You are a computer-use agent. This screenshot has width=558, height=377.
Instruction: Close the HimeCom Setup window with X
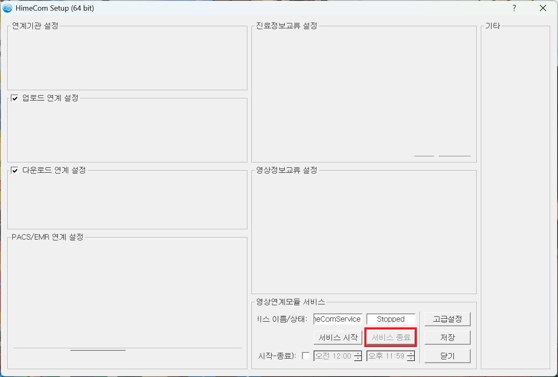(x=543, y=8)
